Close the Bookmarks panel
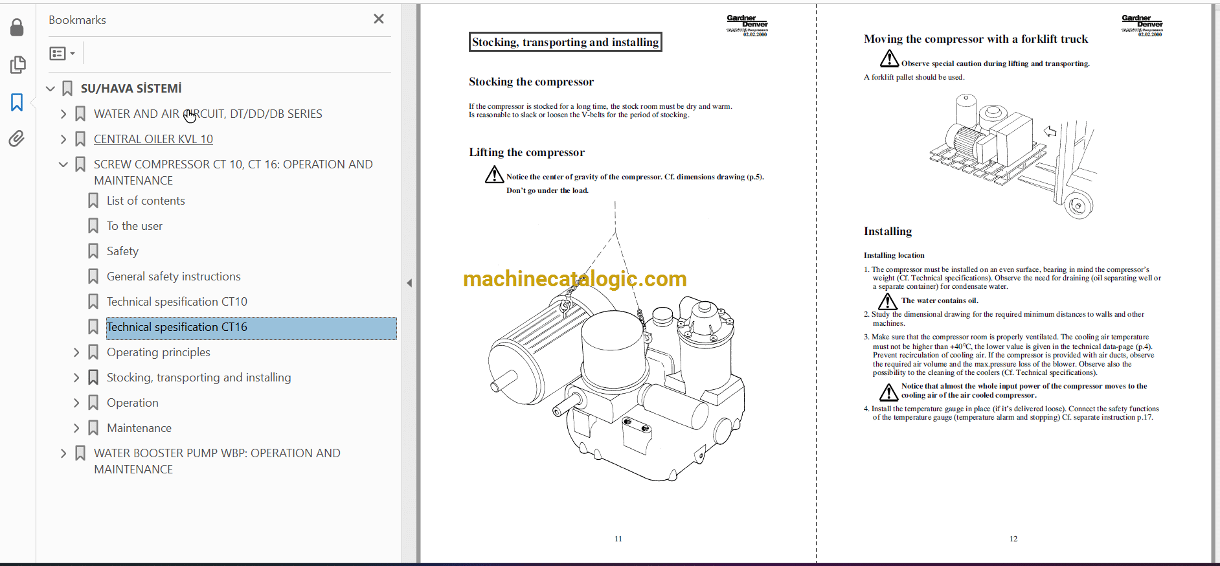 point(379,19)
